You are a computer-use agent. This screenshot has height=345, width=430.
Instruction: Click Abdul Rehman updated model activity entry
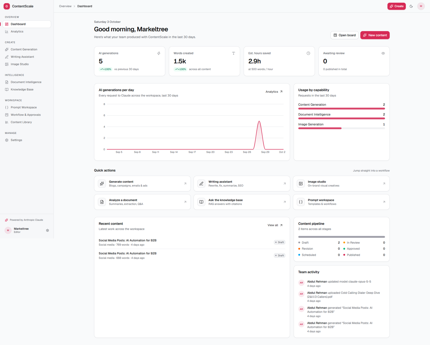click(342, 284)
